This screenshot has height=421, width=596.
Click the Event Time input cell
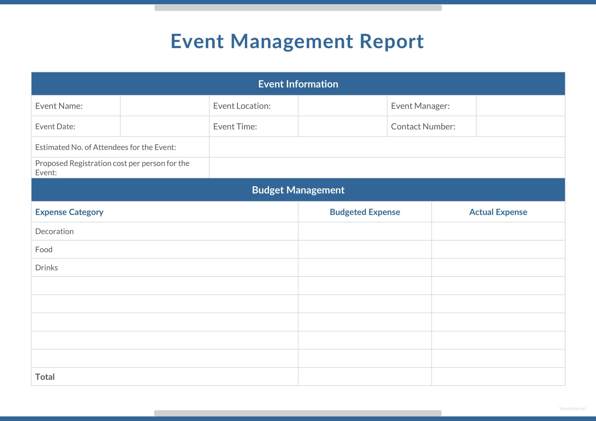(x=342, y=127)
